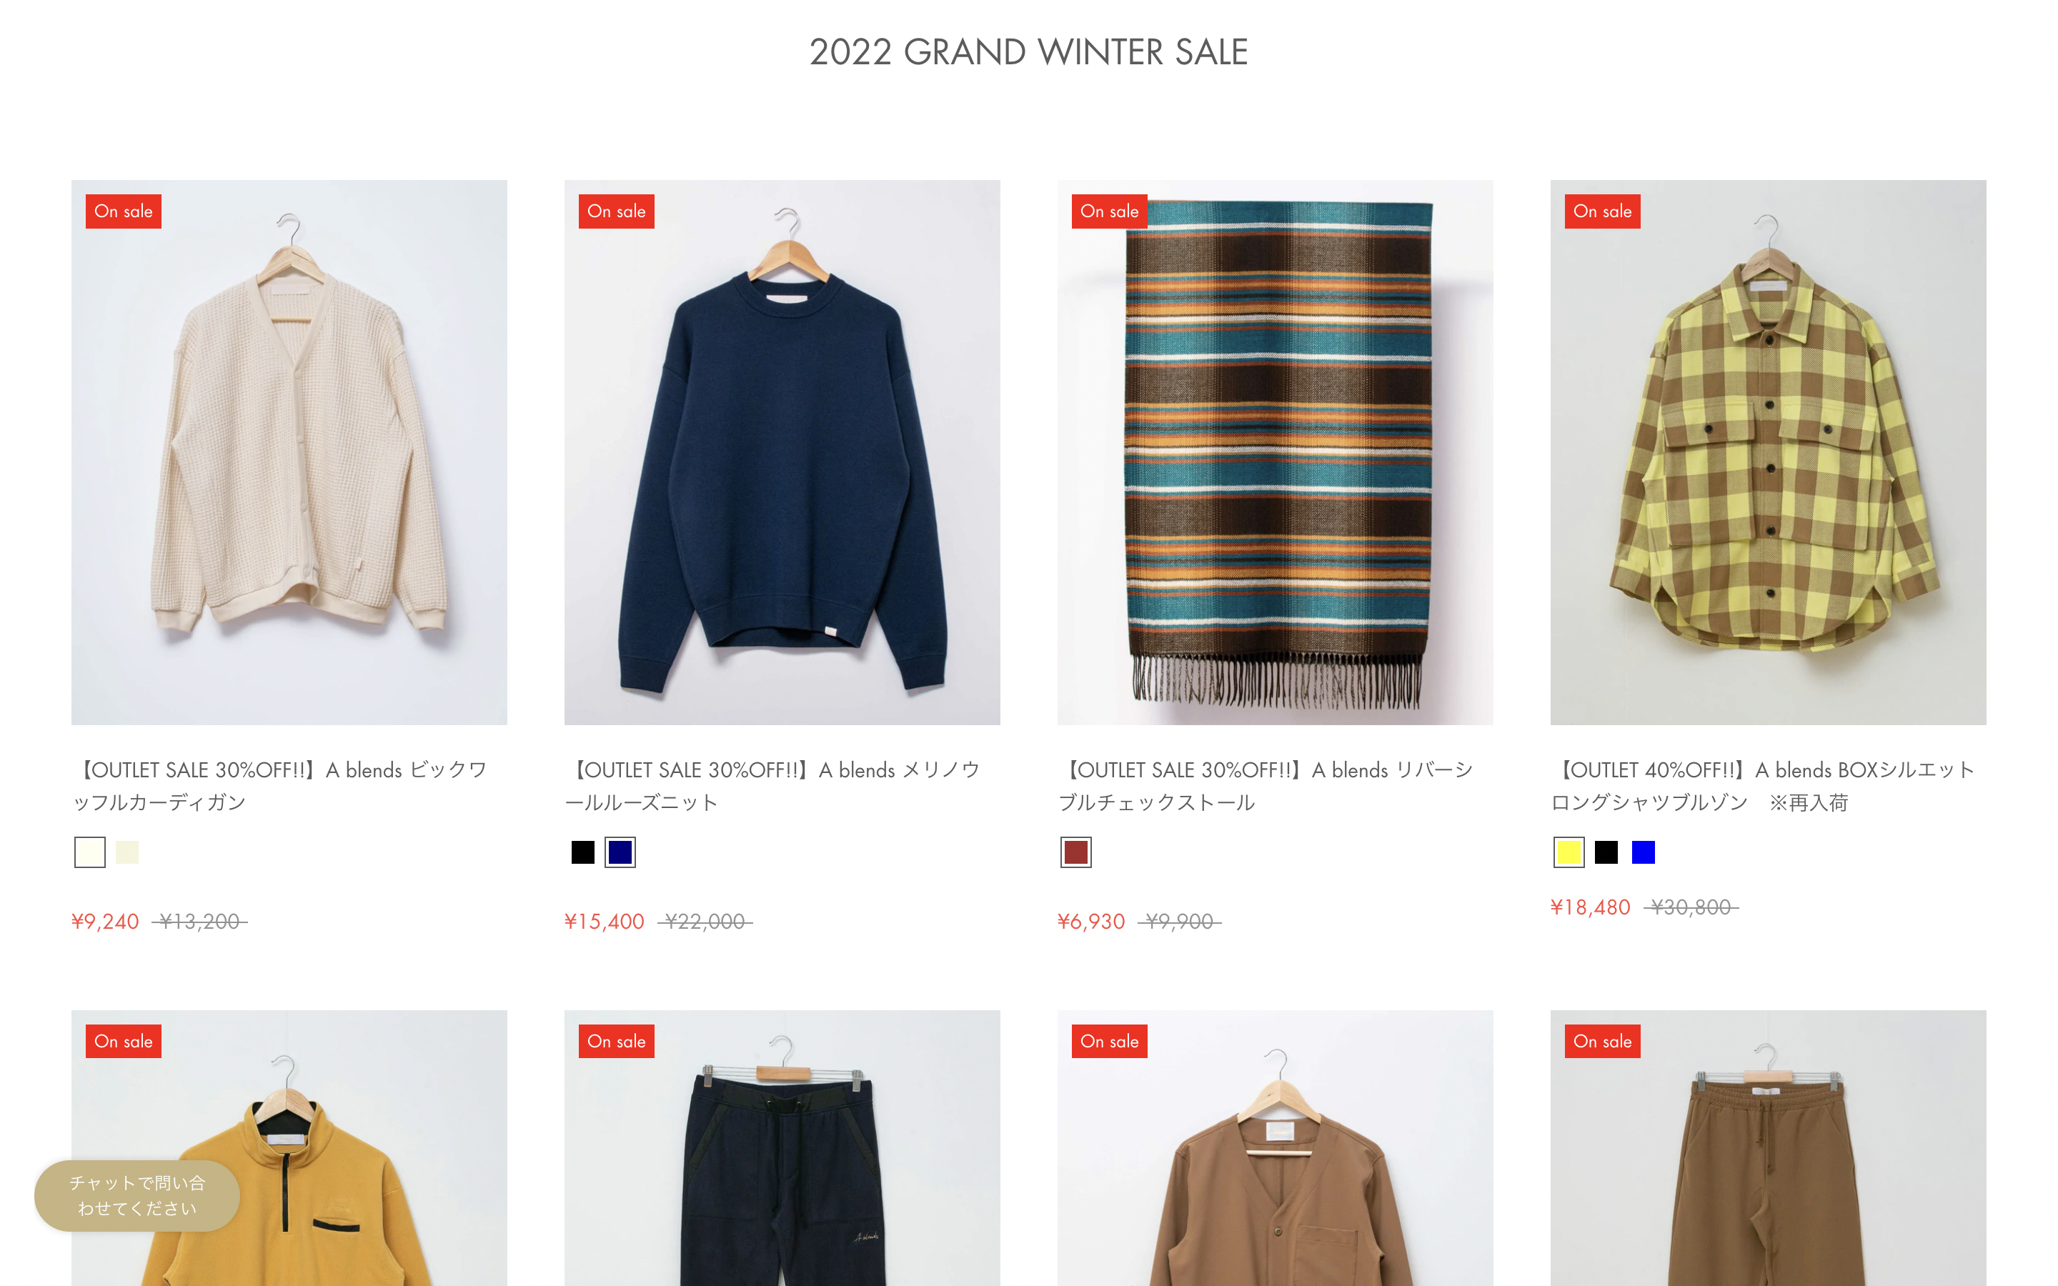View the navy fleece pants product image
This screenshot has width=2058, height=1286.
782,1148
